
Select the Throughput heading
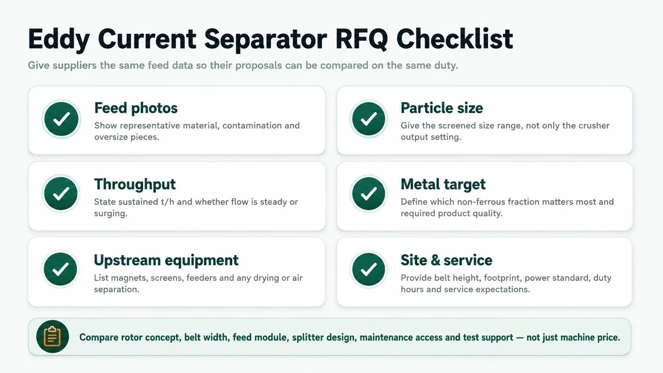point(135,184)
